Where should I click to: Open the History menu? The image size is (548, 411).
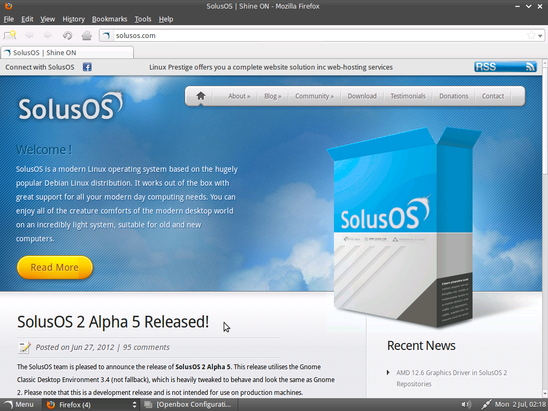(73, 19)
